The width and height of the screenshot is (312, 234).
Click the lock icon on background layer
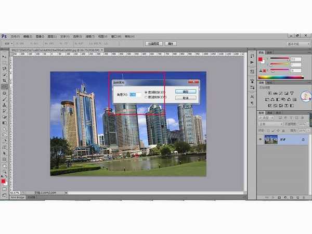303,140
